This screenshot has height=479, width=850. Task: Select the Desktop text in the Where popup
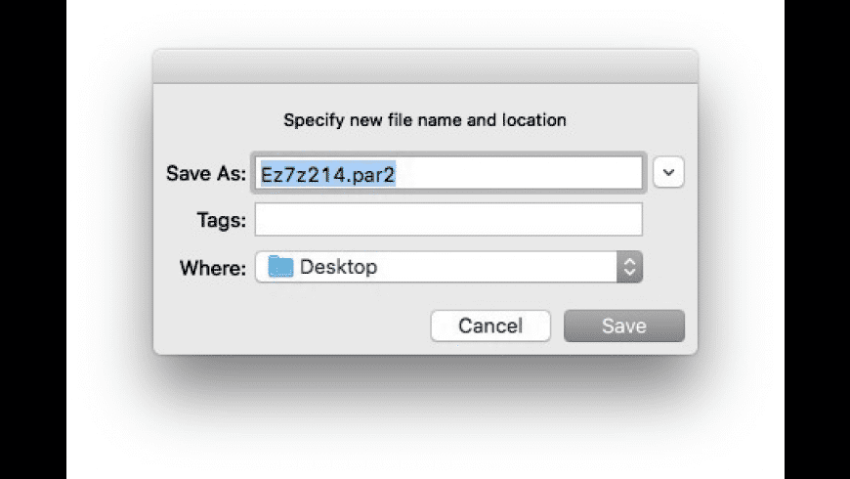pos(338,267)
